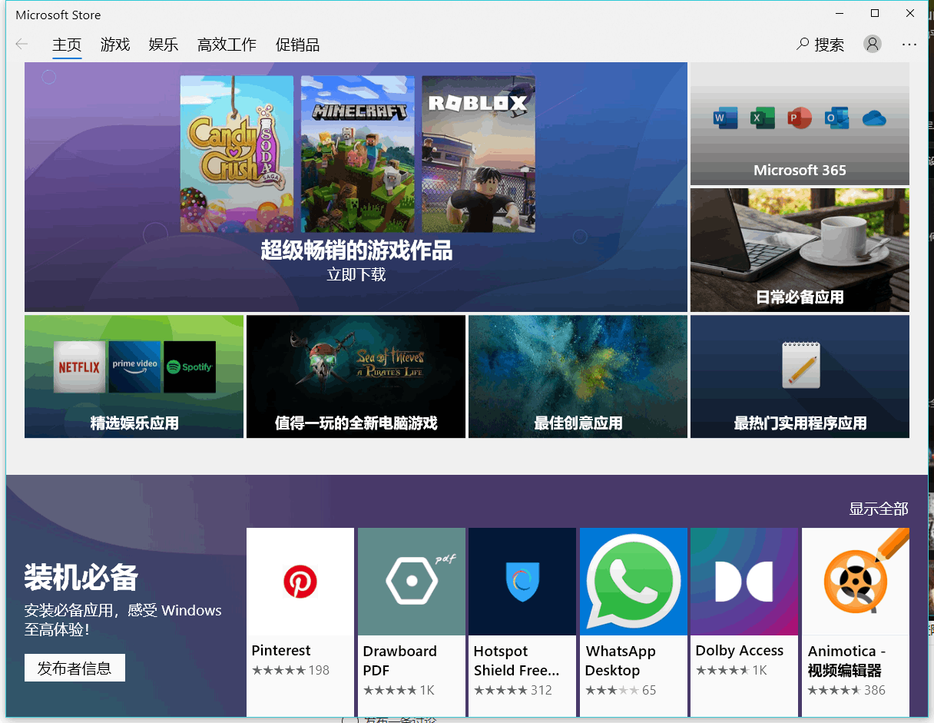Image resolution: width=934 pixels, height=723 pixels.
Task: Open the Pinterest app icon
Action: tap(300, 582)
